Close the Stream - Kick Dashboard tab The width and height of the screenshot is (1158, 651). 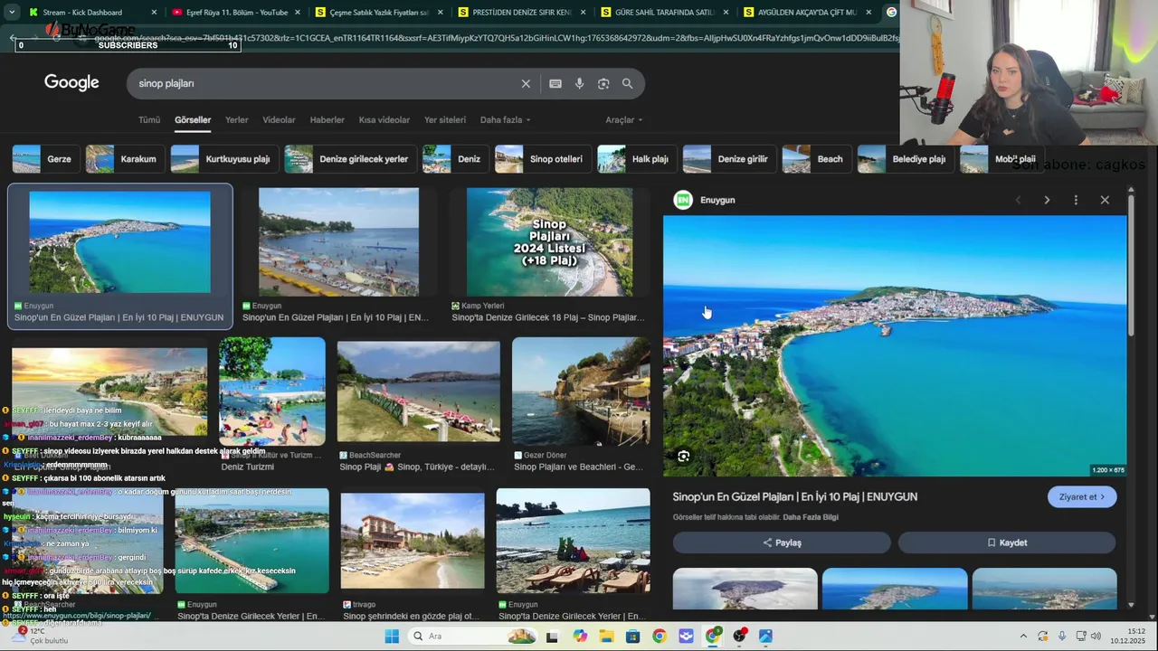point(154,13)
